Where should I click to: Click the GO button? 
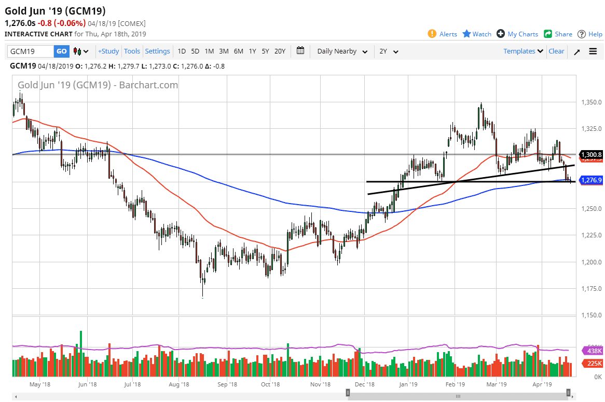pos(61,51)
